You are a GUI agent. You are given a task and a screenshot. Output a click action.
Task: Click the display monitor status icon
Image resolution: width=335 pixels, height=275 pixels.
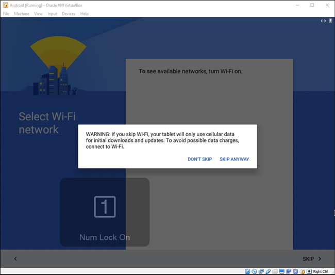click(282, 271)
